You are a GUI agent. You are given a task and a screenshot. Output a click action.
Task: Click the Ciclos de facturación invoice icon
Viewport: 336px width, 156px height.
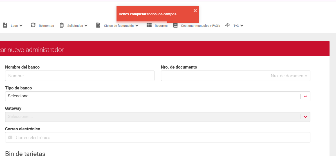coord(98,25)
